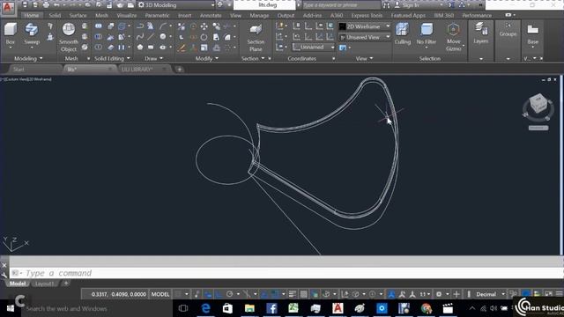Click the No Filter selection icon

[x=427, y=33]
